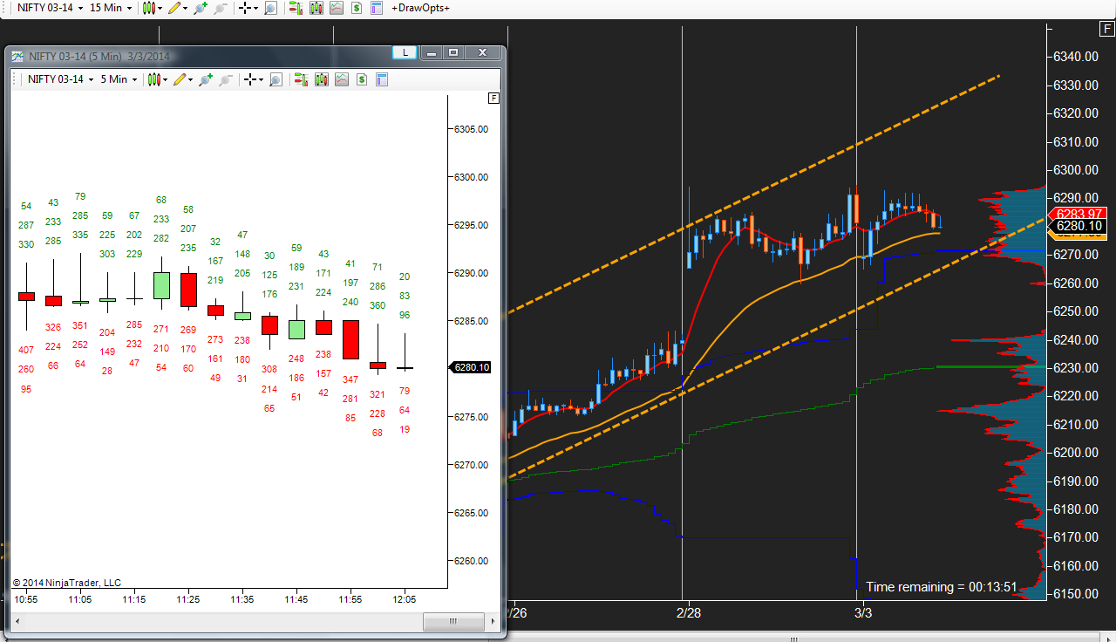The image size is (1116, 642).
Task: Open Strategies from the 15 Min toolbar
Action: [337, 8]
